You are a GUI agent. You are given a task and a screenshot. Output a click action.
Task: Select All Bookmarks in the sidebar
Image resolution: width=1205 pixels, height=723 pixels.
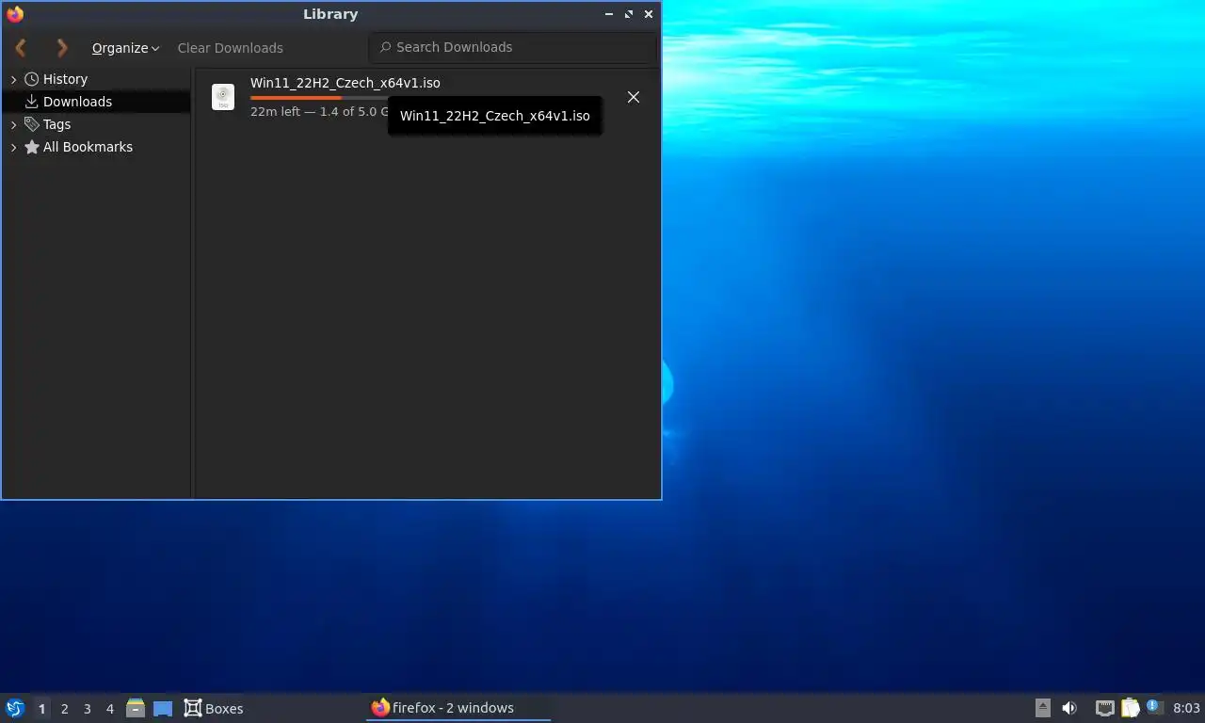click(x=88, y=147)
